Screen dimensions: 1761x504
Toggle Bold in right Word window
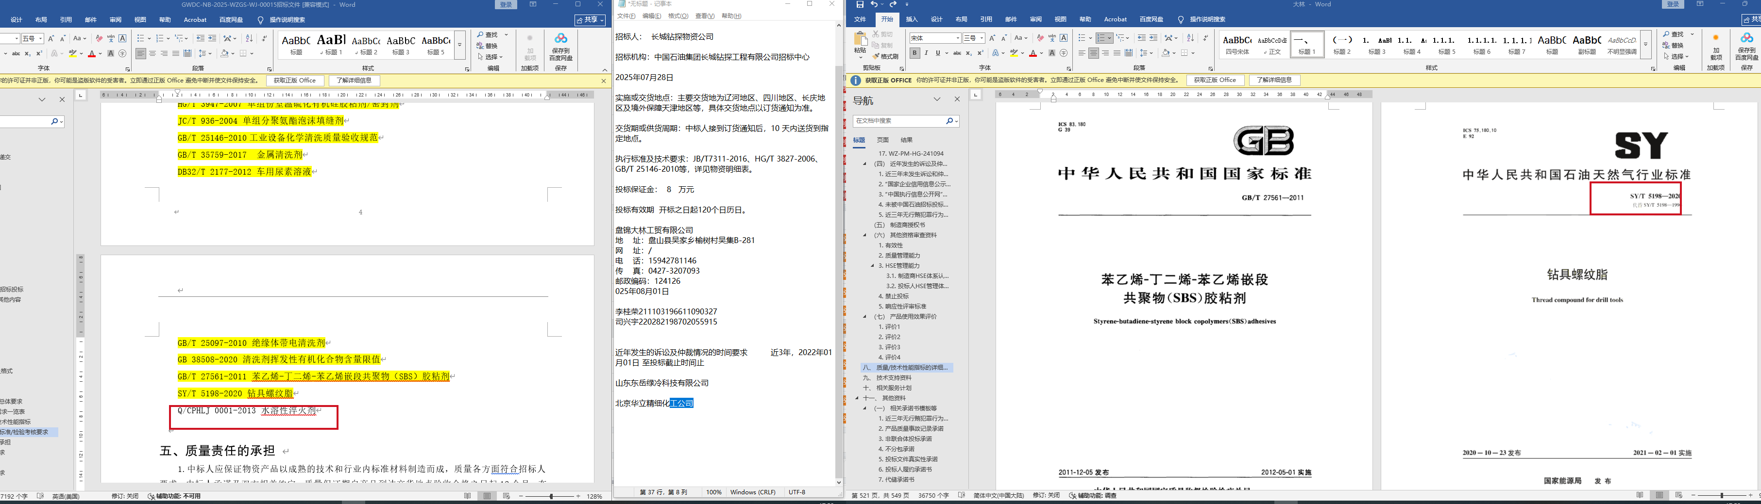point(914,53)
